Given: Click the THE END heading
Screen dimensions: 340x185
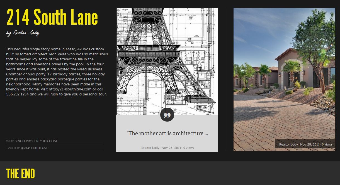Looking at the screenshot, I should pyautogui.click(x=21, y=173).
